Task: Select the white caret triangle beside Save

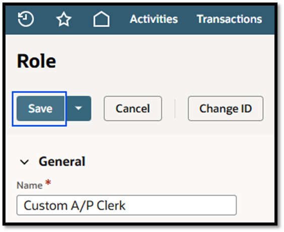Action: tap(78, 108)
